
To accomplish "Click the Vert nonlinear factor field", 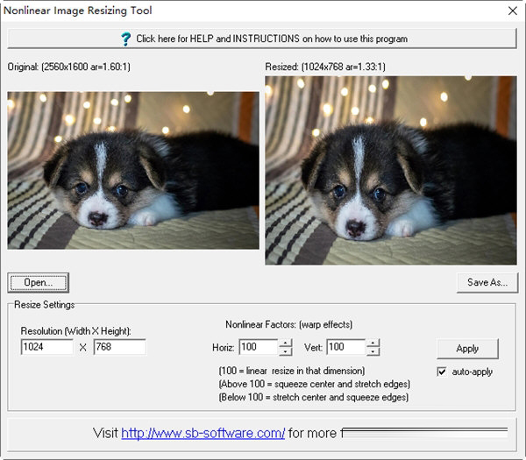I will click(x=346, y=347).
